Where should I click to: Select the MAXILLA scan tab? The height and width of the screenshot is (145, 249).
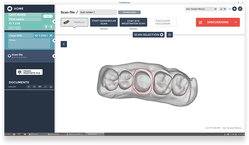point(75,22)
